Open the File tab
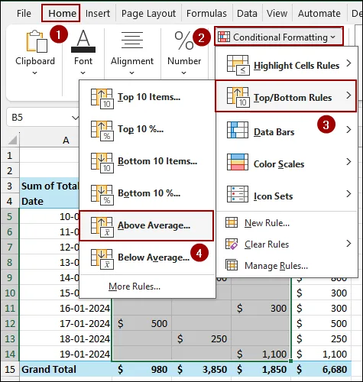This screenshot has width=363, height=382. pyautogui.click(x=24, y=13)
